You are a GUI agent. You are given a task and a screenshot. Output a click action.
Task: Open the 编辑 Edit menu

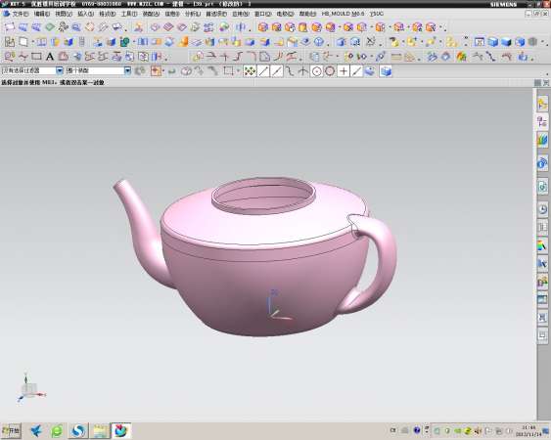click(42, 14)
